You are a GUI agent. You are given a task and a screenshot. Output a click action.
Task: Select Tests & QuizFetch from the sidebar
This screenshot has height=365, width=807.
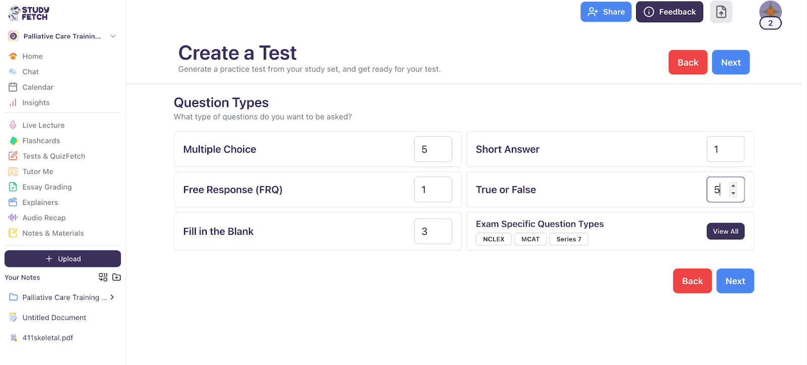pyautogui.click(x=53, y=156)
